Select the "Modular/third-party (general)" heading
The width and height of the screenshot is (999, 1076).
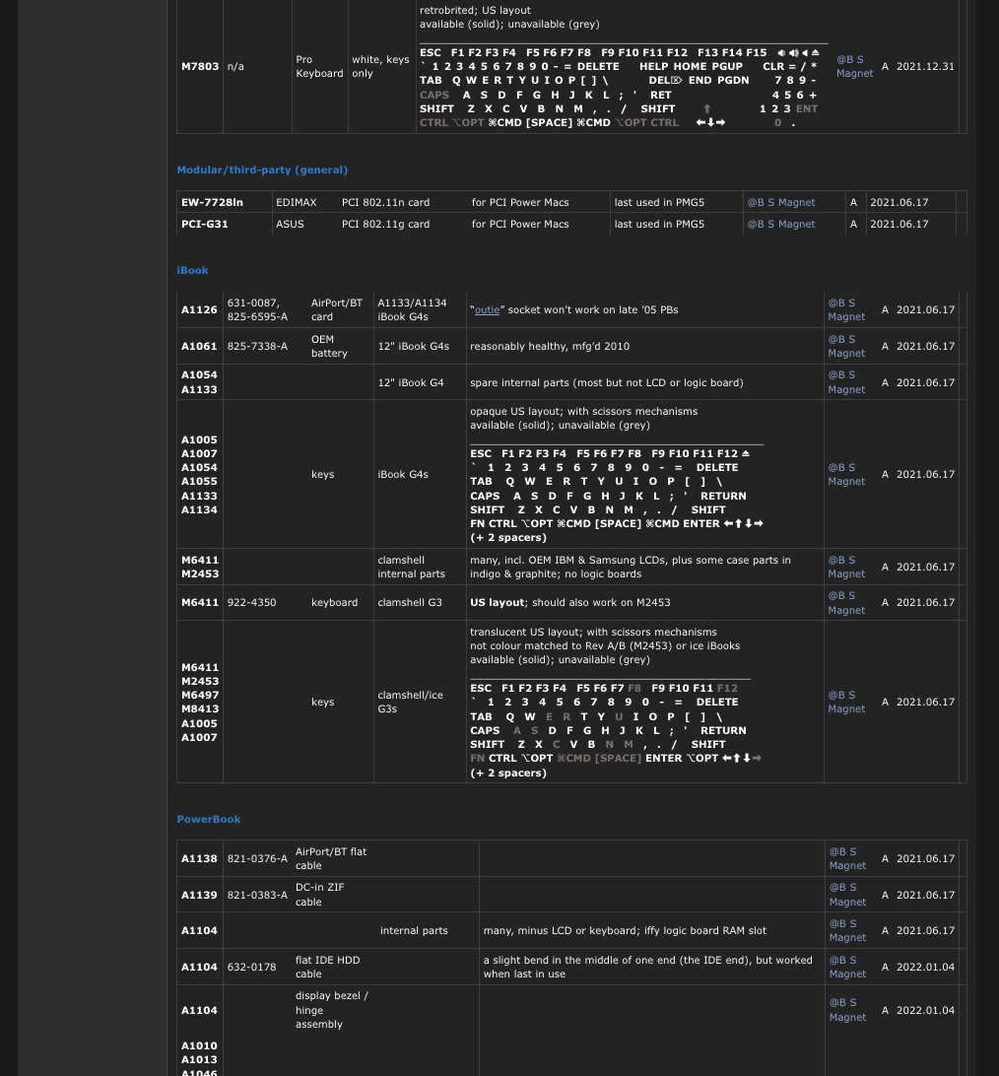pyautogui.click(x=262, y=170)
